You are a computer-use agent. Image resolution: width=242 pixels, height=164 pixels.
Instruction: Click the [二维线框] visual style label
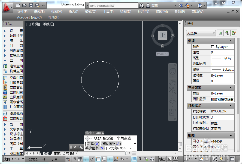click(x=47, y=24)
